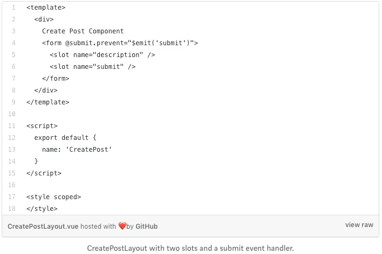Click the opening template tag line
Viewport: 382px width, 254px height.
pos(46,8)
